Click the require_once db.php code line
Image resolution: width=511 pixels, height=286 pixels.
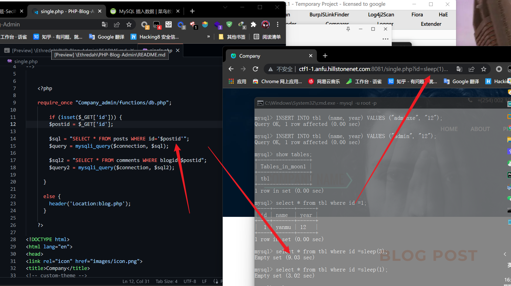[x=104, y=103]
